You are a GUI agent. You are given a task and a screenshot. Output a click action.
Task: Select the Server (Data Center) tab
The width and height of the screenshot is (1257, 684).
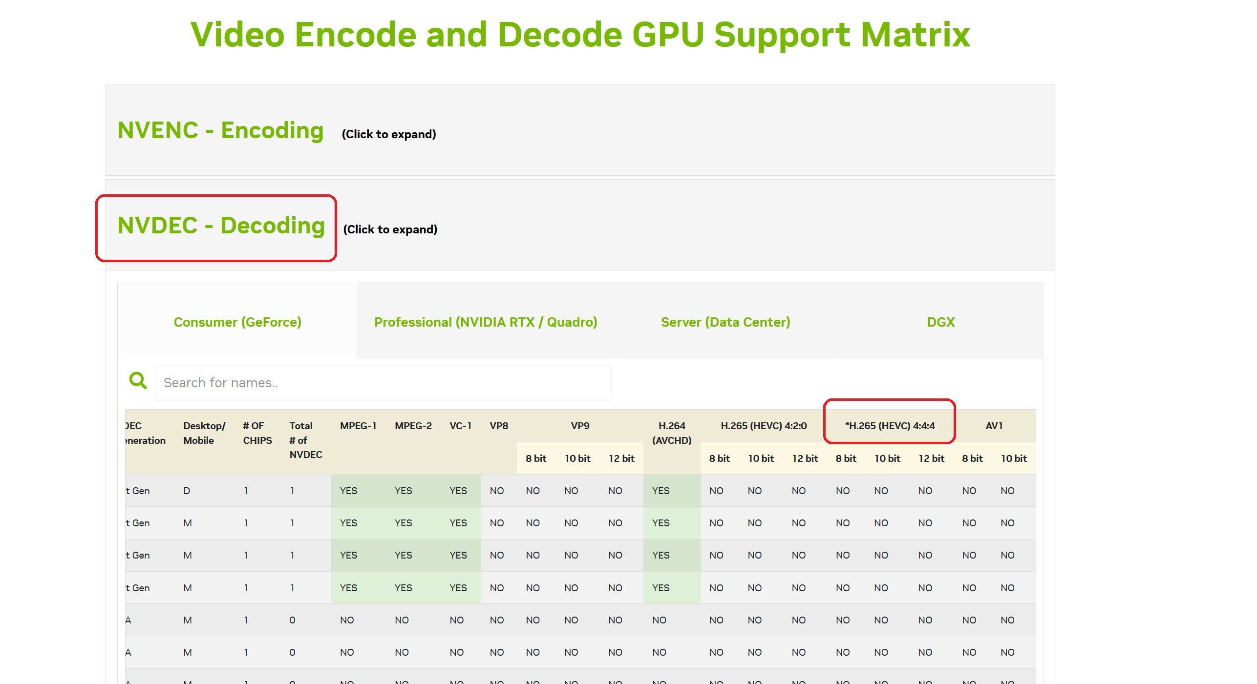tap(725, 322)
